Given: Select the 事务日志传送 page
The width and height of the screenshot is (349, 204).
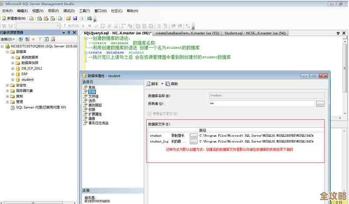Looking at the screenshot, I should 99,123.
